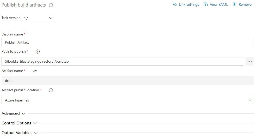This screenshot has width=257, height=138.
Task: Open the Artifact publish location dropdown
Action: [128, 100]
